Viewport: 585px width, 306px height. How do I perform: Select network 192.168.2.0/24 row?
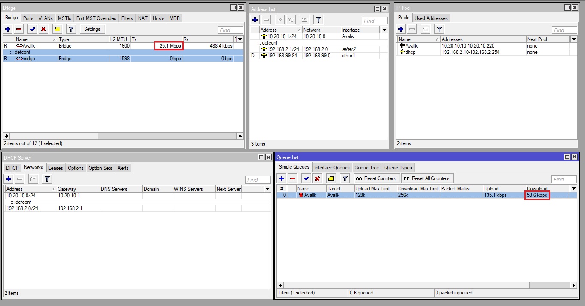137,208
